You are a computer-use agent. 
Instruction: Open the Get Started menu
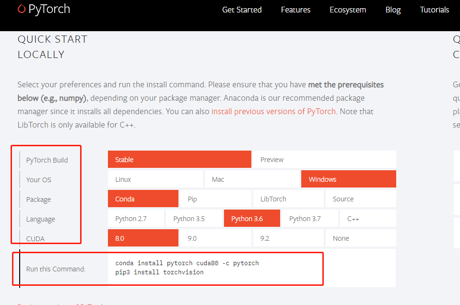coord(242,10)
